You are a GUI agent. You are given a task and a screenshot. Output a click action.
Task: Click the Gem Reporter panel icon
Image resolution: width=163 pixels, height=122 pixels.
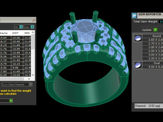coord(134,16)
